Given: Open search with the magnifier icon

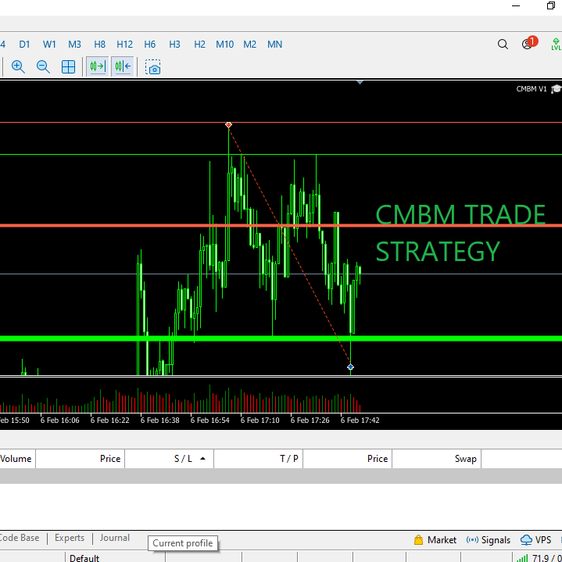Looking at the screenshot, I should (503, 45).
